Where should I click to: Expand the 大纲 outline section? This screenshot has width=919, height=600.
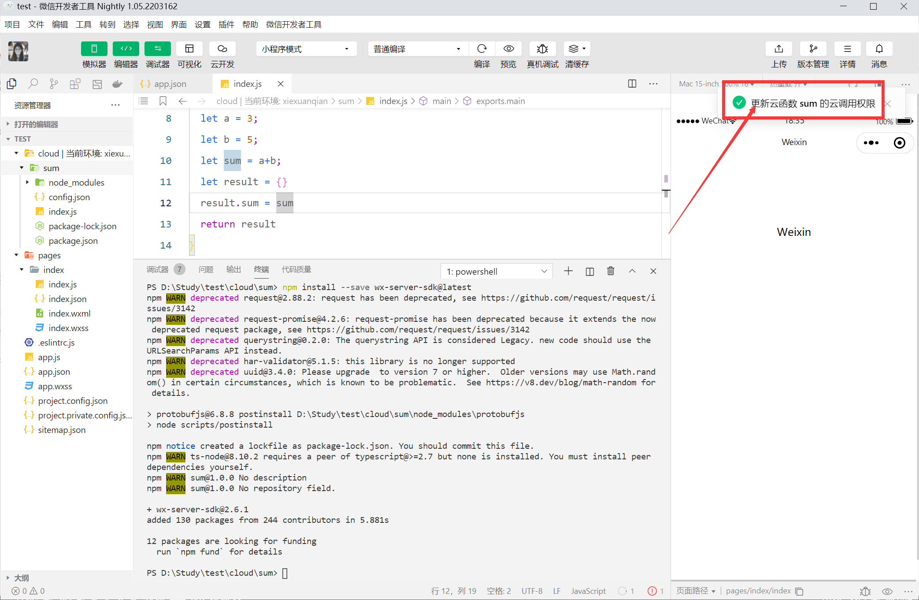67,578
